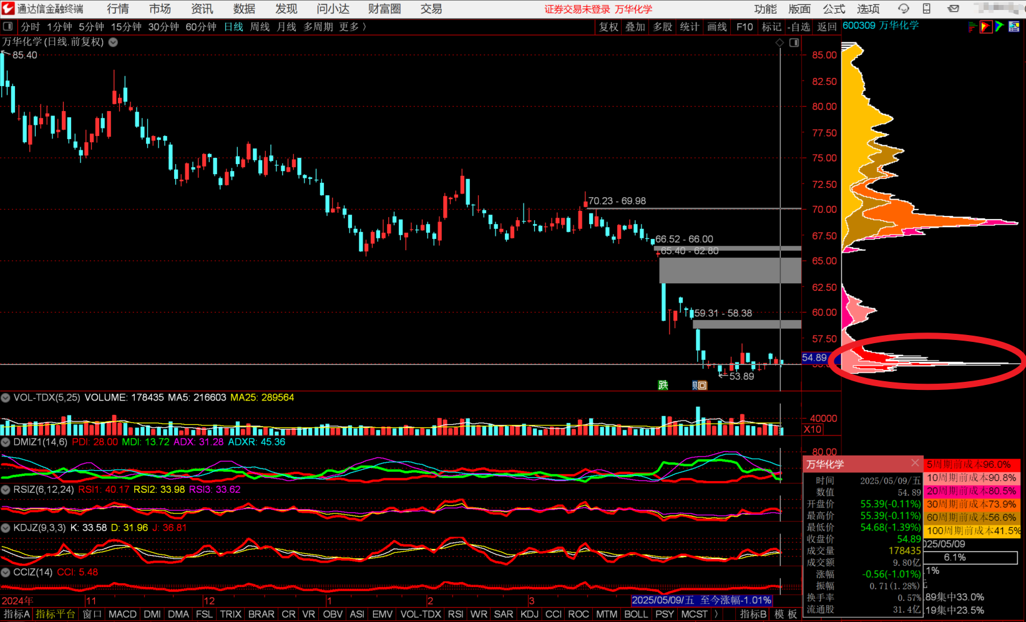
Task: Open the mail message icon
Action: pos(953,9)
